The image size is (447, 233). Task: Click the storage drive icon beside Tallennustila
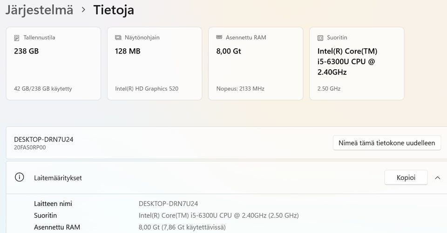(x=17, y=38)
